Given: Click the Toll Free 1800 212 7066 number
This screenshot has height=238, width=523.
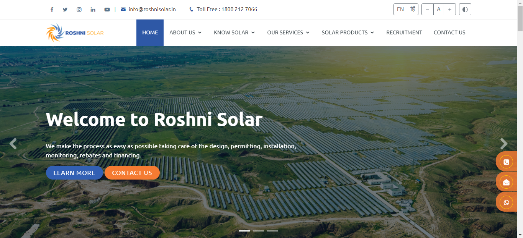Looking at the screenshot, I should tap(227, 10).
